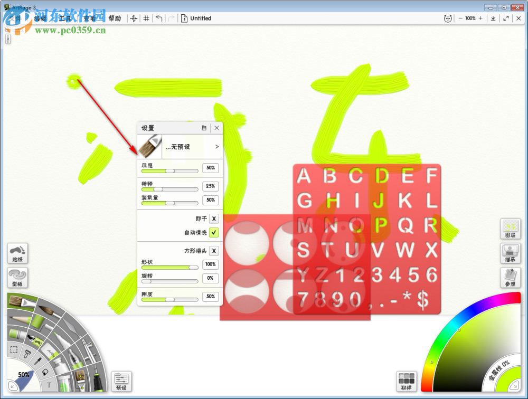This screenshot has height=399, width=528.
Task: Open the 描摹 tracing panel
Action: [x=510, y=254]
